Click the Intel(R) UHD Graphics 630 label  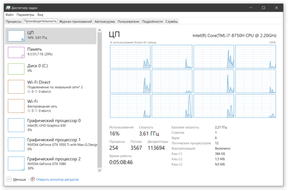pyautogui.click(x=46, y=126)
